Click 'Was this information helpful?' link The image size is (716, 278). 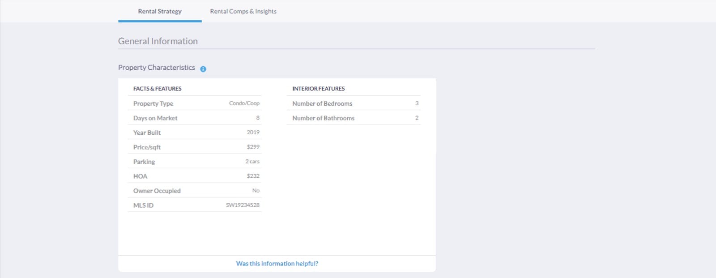[x=277, y=264]
